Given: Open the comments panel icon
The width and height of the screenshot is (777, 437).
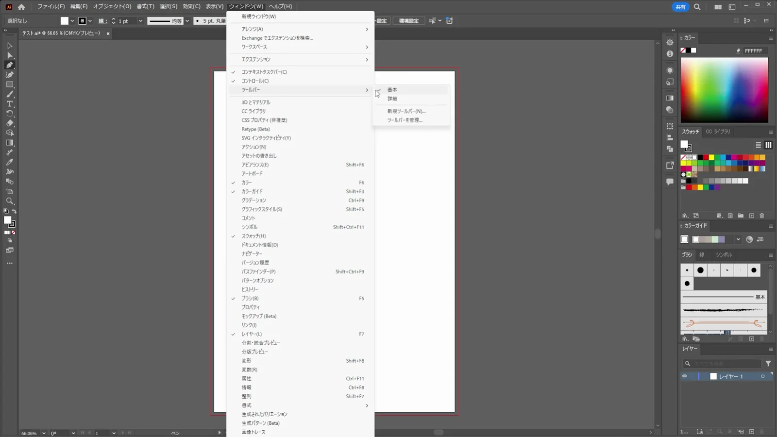Looking at the screenshot, I should pos(670,182).
